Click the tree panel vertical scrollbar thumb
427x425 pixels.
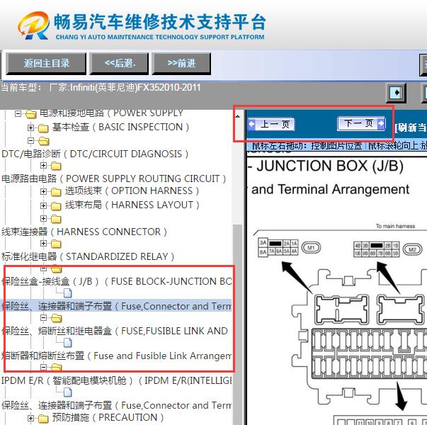pos(238,324)
